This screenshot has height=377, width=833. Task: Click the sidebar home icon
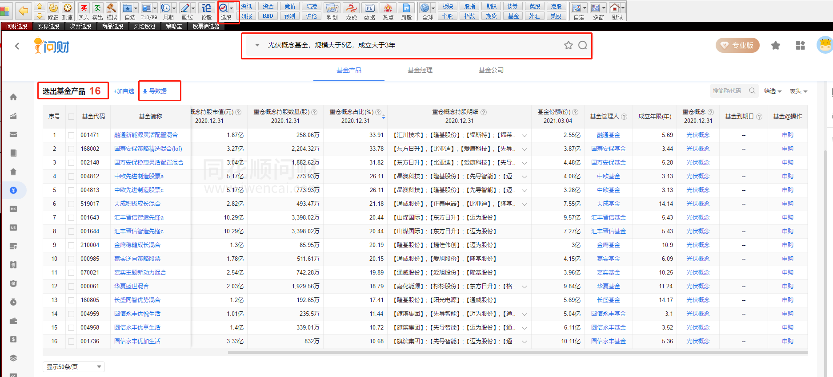pos(13,97)
